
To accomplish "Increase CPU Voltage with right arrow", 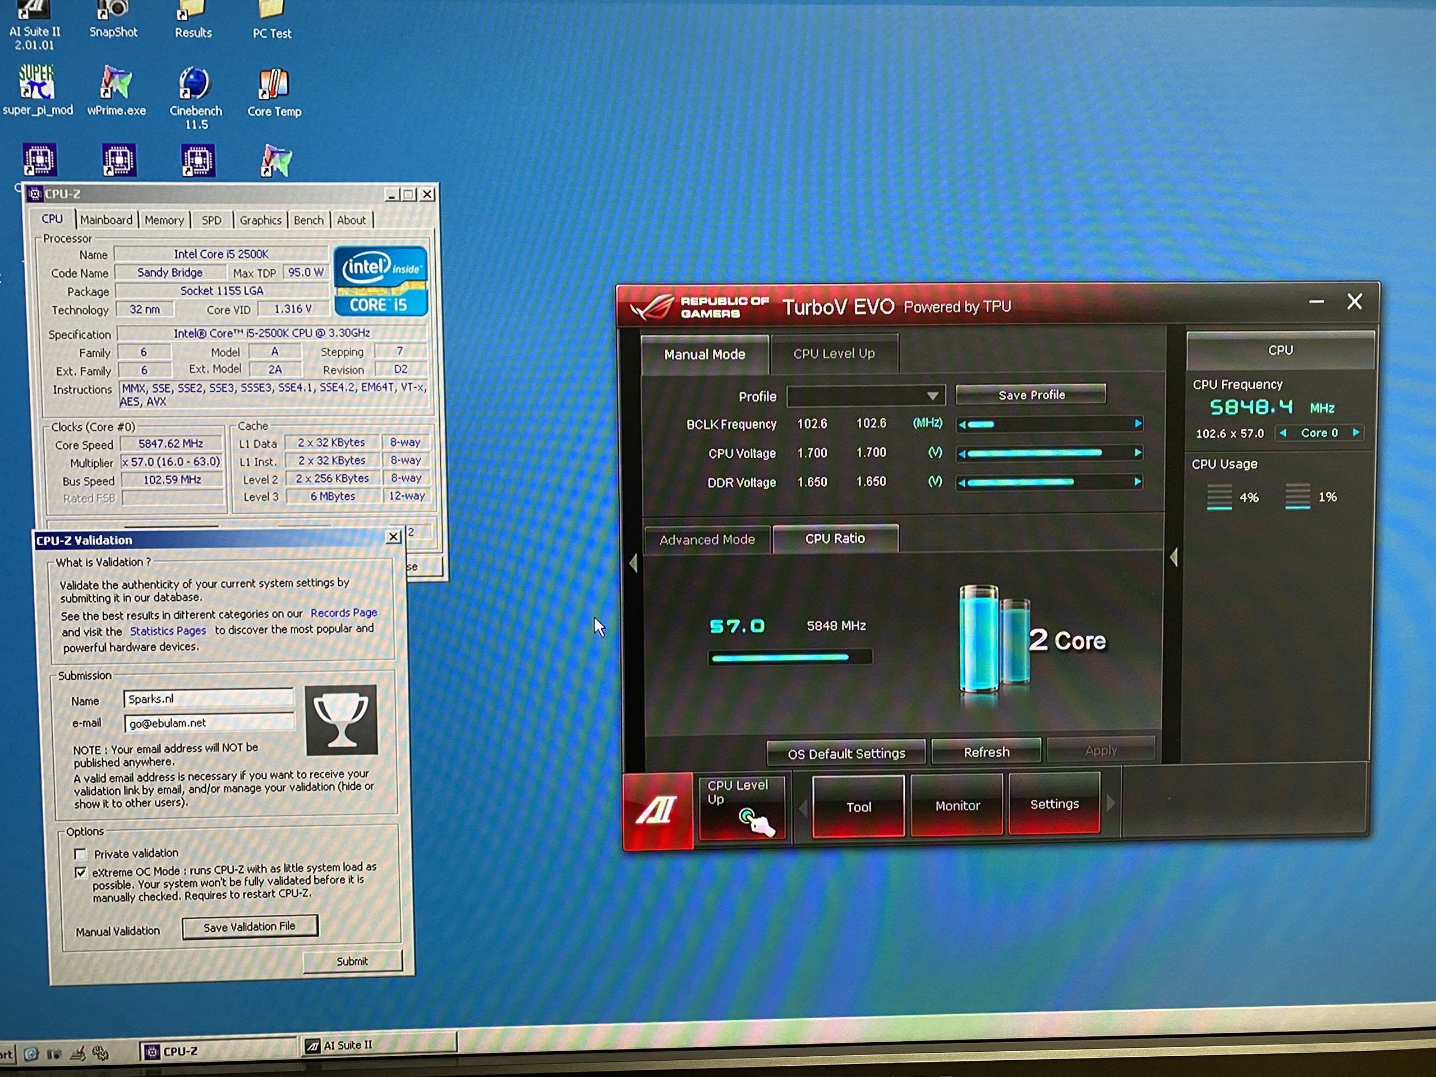I will click(x=1138, y=453).
